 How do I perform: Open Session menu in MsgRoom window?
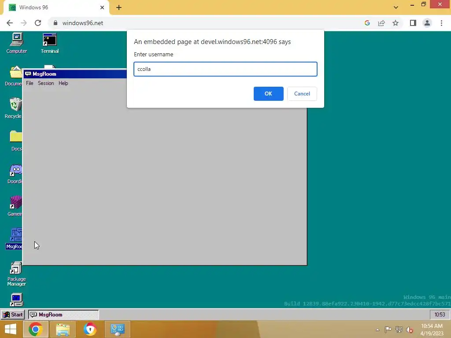[x=46, y=83]
